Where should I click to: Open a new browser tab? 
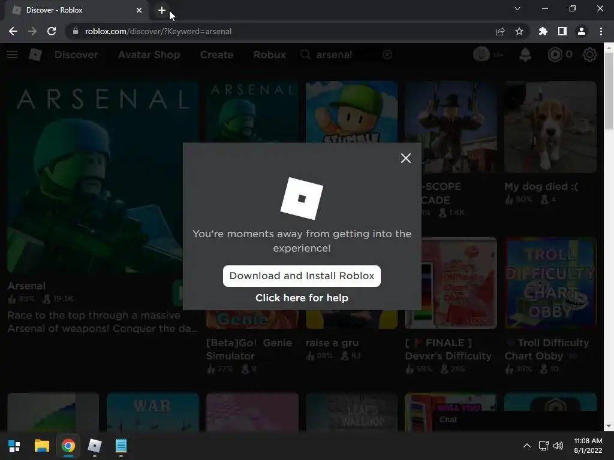point(162,10)
